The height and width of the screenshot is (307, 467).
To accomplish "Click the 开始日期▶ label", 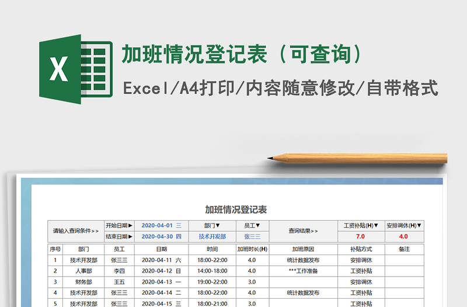I will 119,225.
